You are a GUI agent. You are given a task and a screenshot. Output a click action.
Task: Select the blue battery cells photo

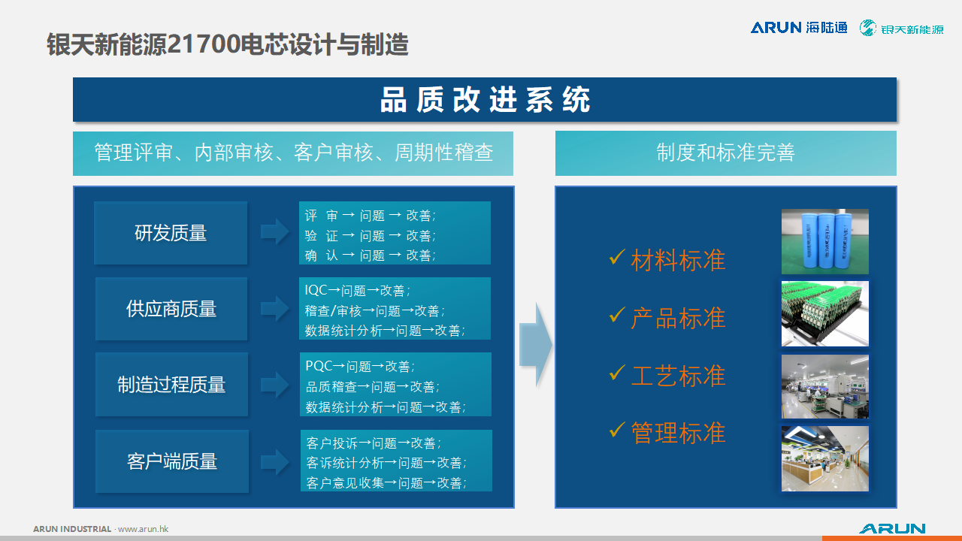824,241
